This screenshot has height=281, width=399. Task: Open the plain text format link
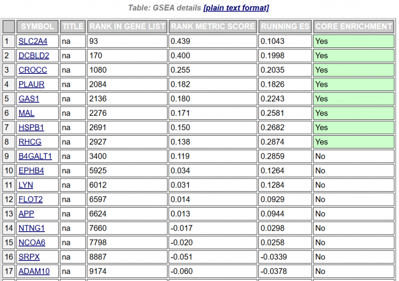236,7
